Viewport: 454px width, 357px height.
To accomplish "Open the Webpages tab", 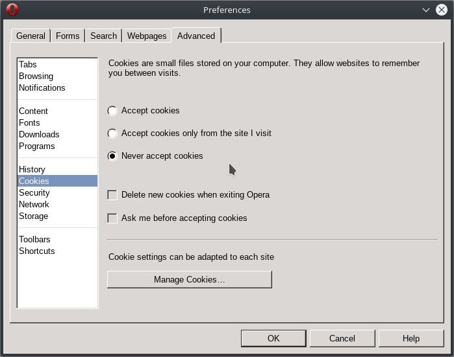I will point(147,36).
